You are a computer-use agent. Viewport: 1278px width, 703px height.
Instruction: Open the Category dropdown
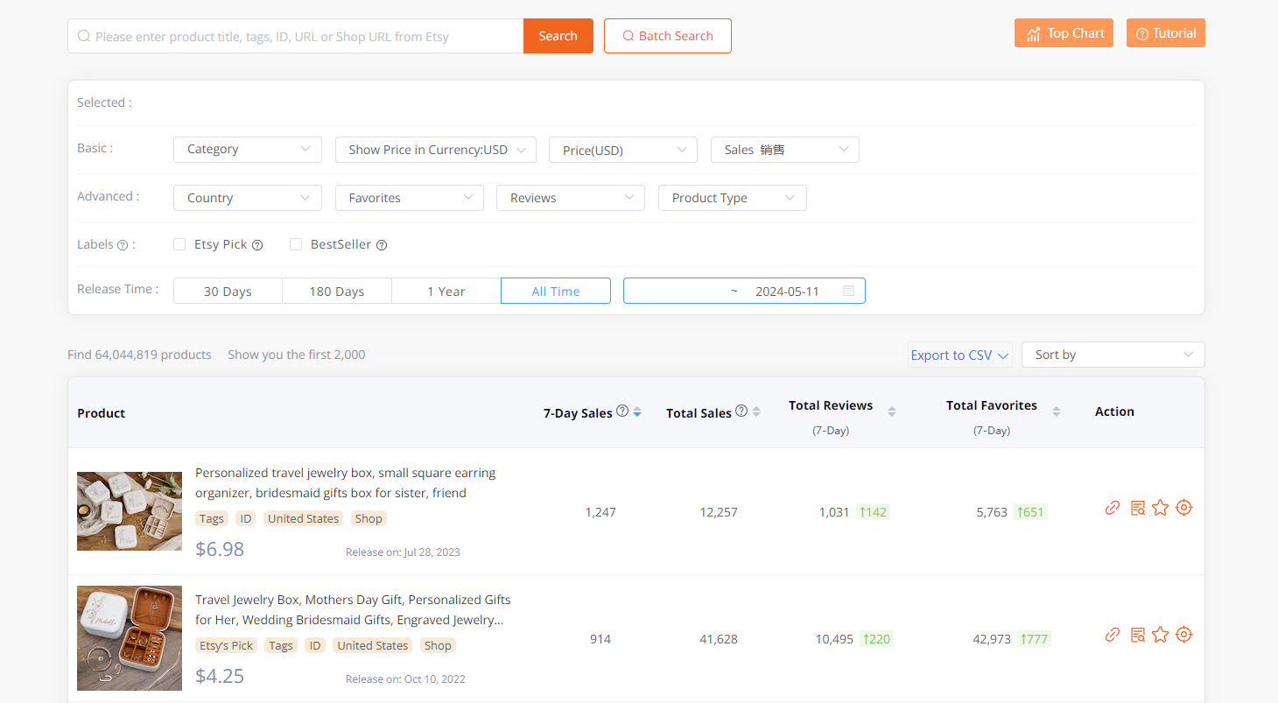pos(247,150)
